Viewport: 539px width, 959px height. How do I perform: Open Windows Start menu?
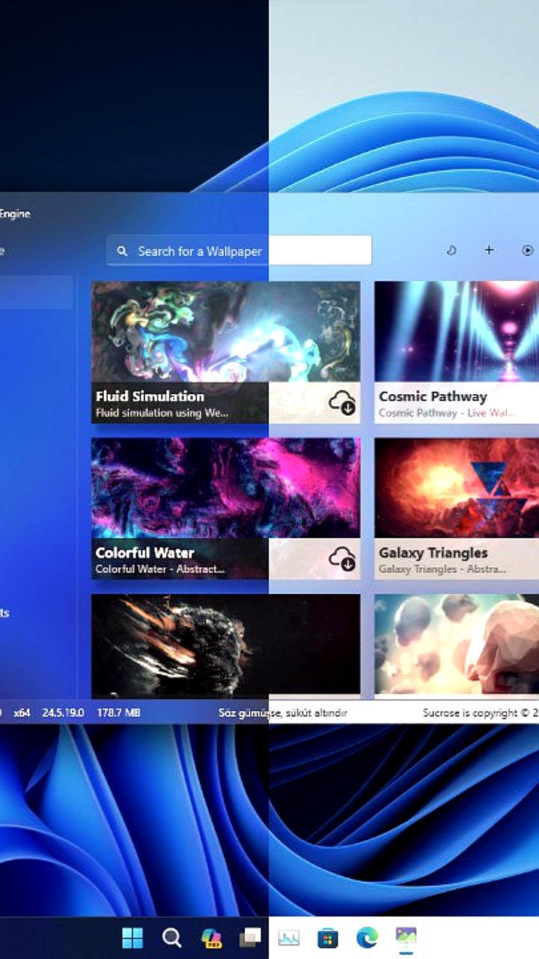click(133, 937)
